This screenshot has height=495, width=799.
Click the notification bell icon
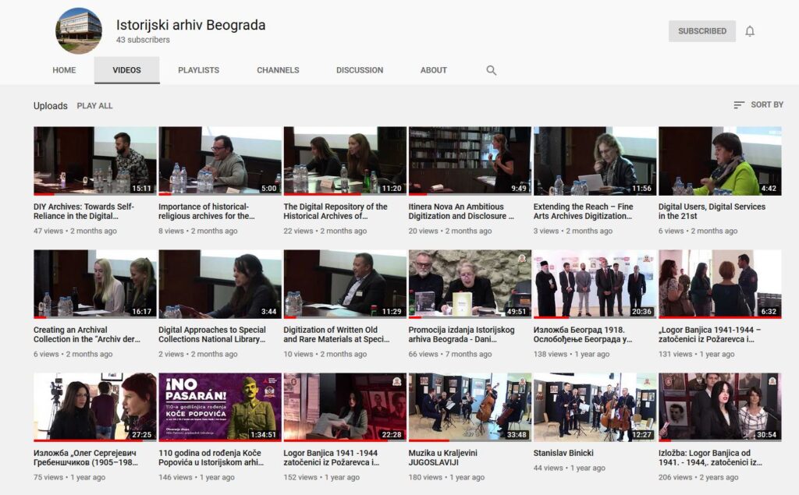(750, 31)
